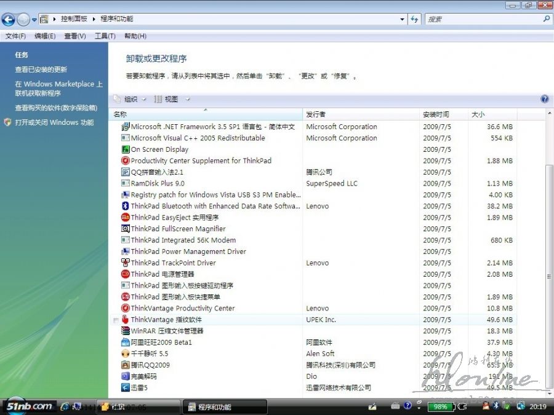
Task: Open the 文件(F) menu
Action: (15, 36)
